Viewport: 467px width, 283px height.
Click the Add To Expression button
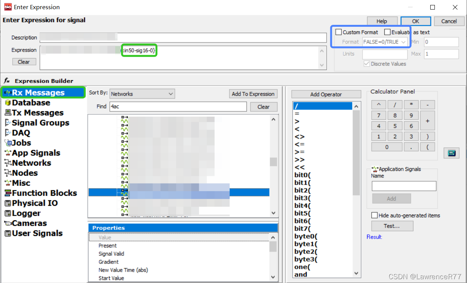pyautogui.click(x=253, y=94)
